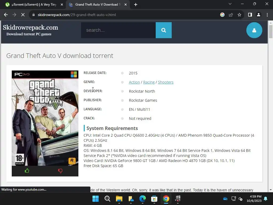Click the 'Grand Theft Auto V download torrent' heading
Screen dimensions: 273x205
point(60,56)
